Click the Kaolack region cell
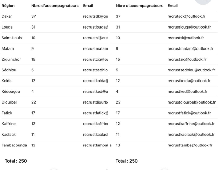 (x=8, y=134)
